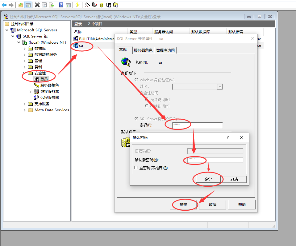This screenshot has height=246, width=296.
Task: Expand the 链接服务器 node
Action: click(x=30, y=92)
